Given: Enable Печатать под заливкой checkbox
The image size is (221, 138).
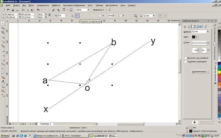Looking at the screenshot, I should 185,58.
